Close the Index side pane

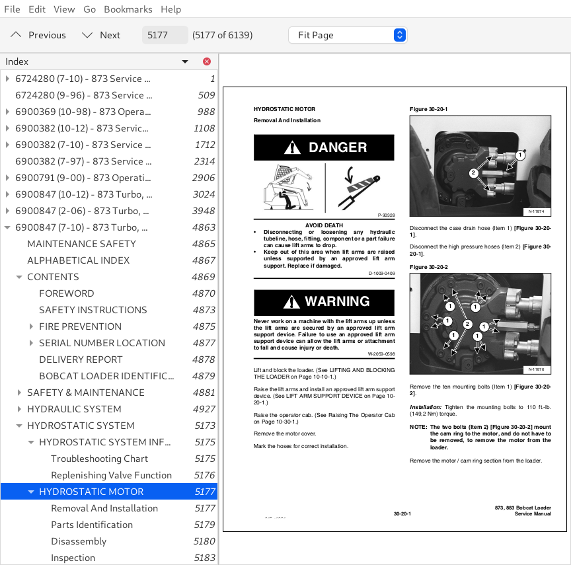click(207, 61)
